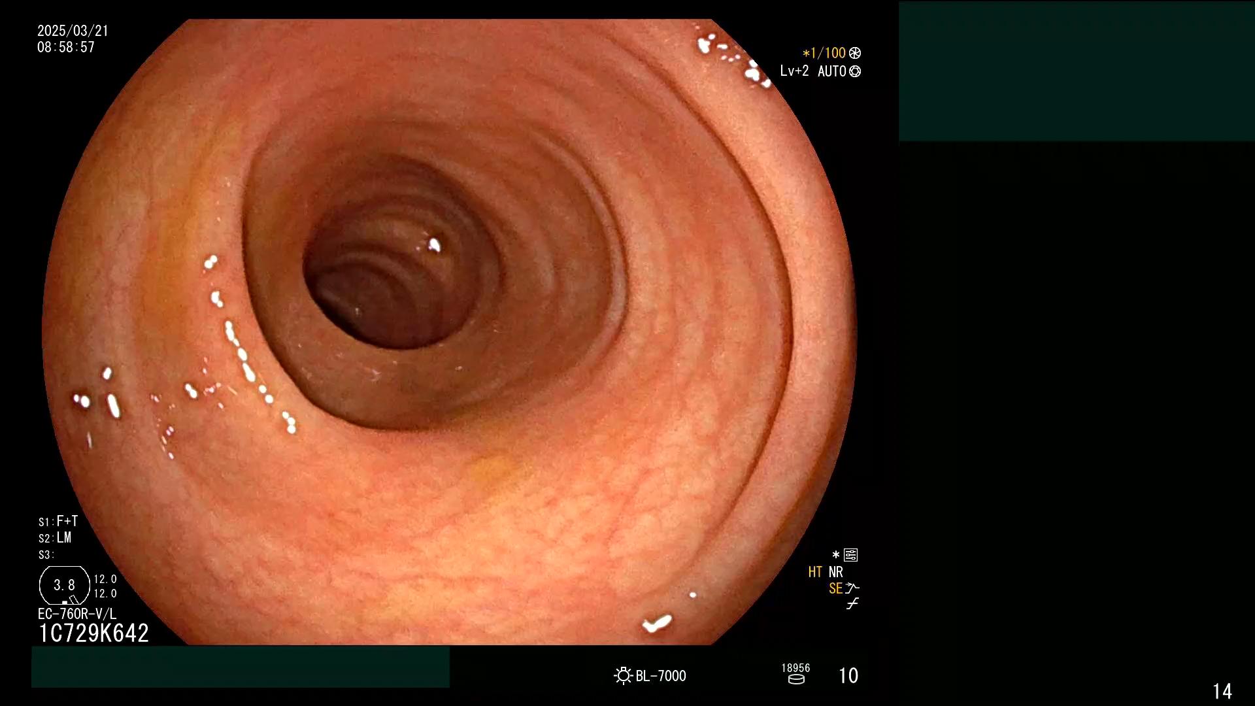Click the structure enhancement curve icon
The width and height of the screenshot is (1255, 706).
pos(852,588)
